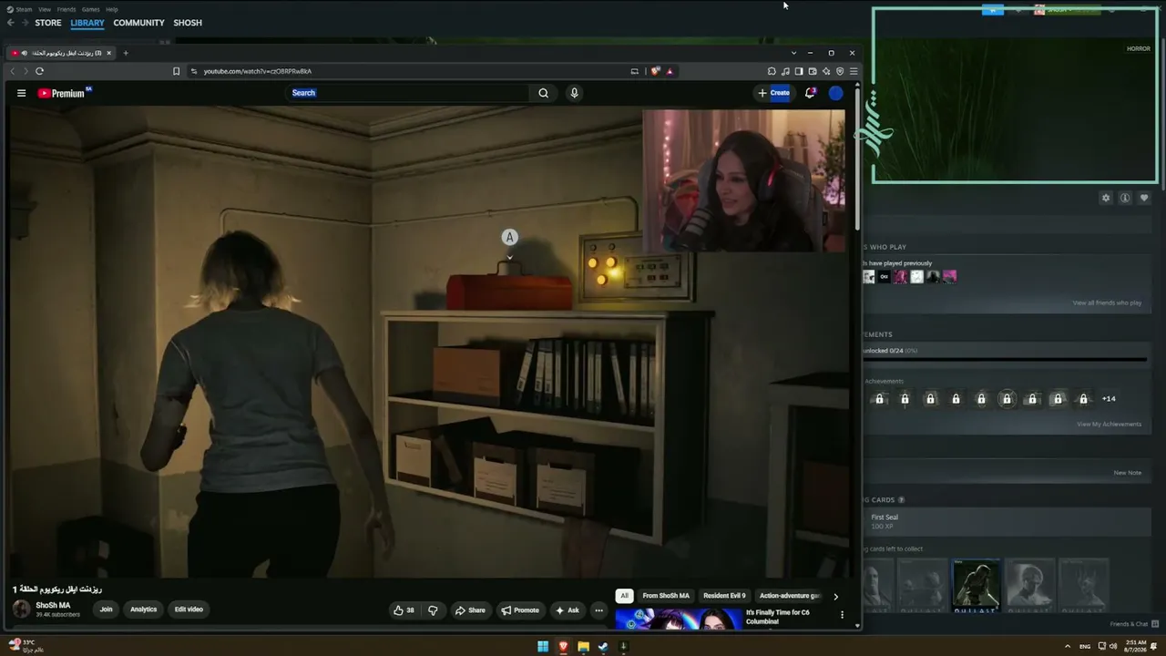The image size is (1166, 656).
Task: Show hidden system tray icons
Action: (1068, 647)
